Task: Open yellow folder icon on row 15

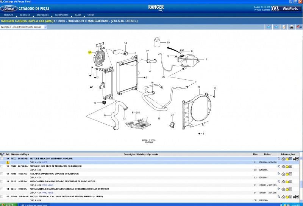Action: (x=287, y=197)
